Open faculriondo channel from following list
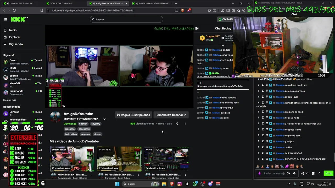Image resolution: width=335 pixels, height=188 pixels. pyautogui.click(x=22, y=92)
